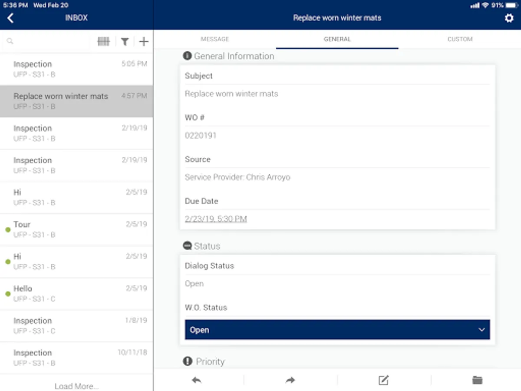
Task: Tap the edit pencil icon
Action: coord(383,380)
